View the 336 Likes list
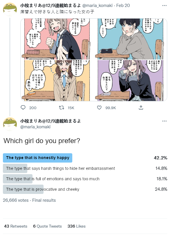Image resolution: width=171 pixels, height=236 pixels. tap(76, 226)
